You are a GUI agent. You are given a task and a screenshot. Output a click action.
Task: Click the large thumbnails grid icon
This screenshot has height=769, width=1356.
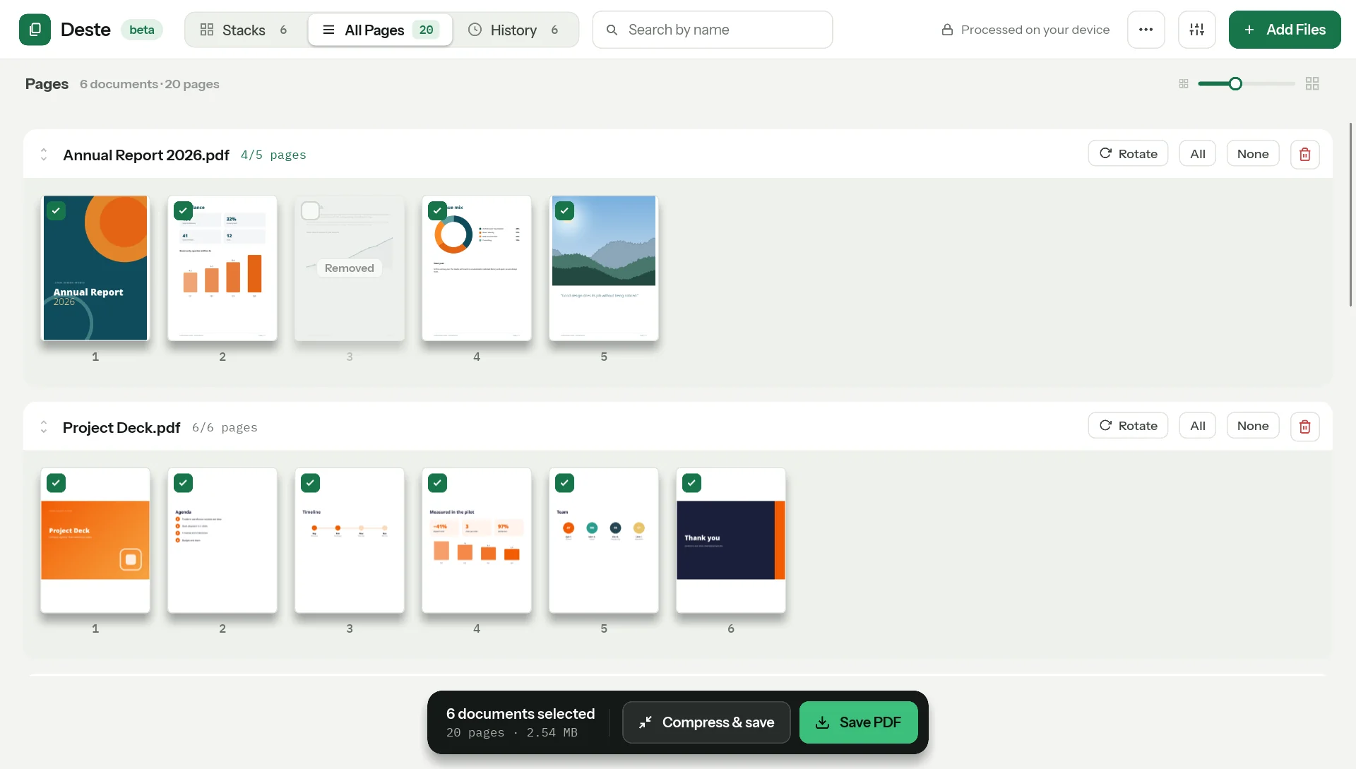pos(1312,84)
